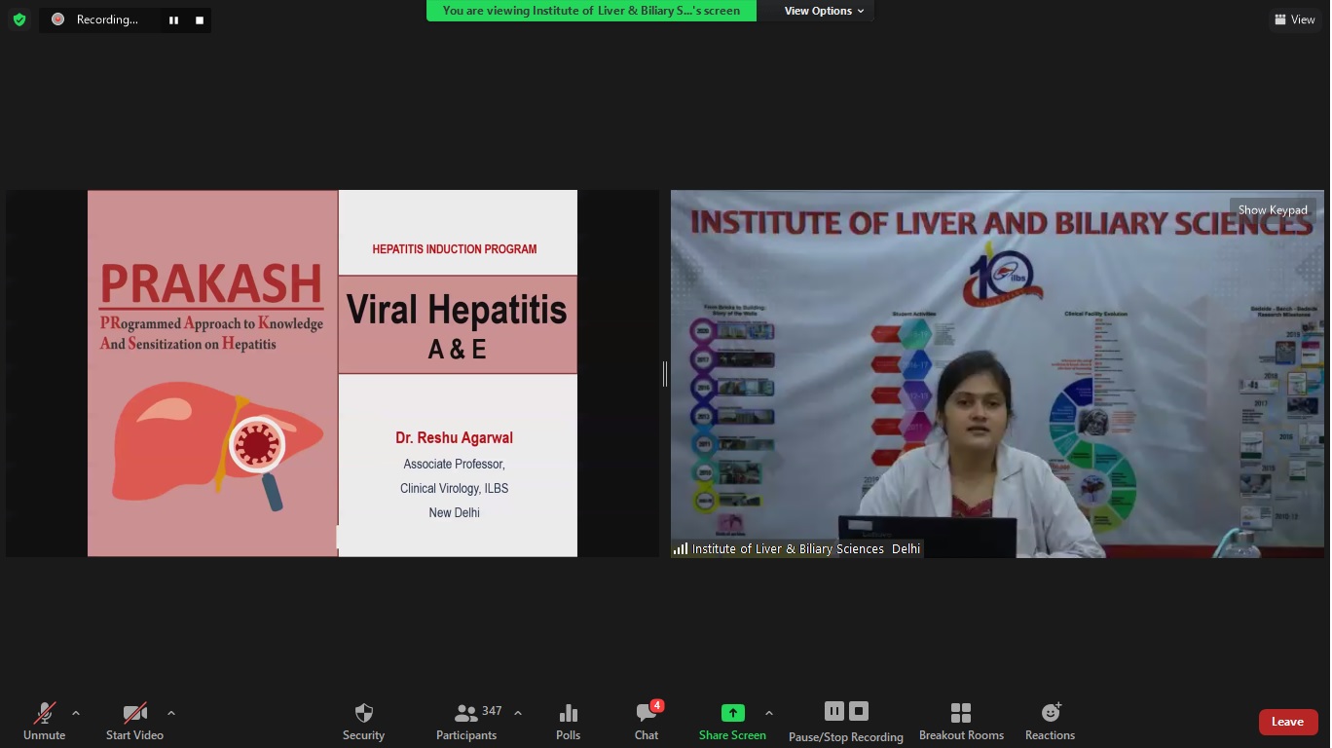The image size is (1332, 748).
Task: Click the divider handle between shared screen and video
Action: coord(665,373)
